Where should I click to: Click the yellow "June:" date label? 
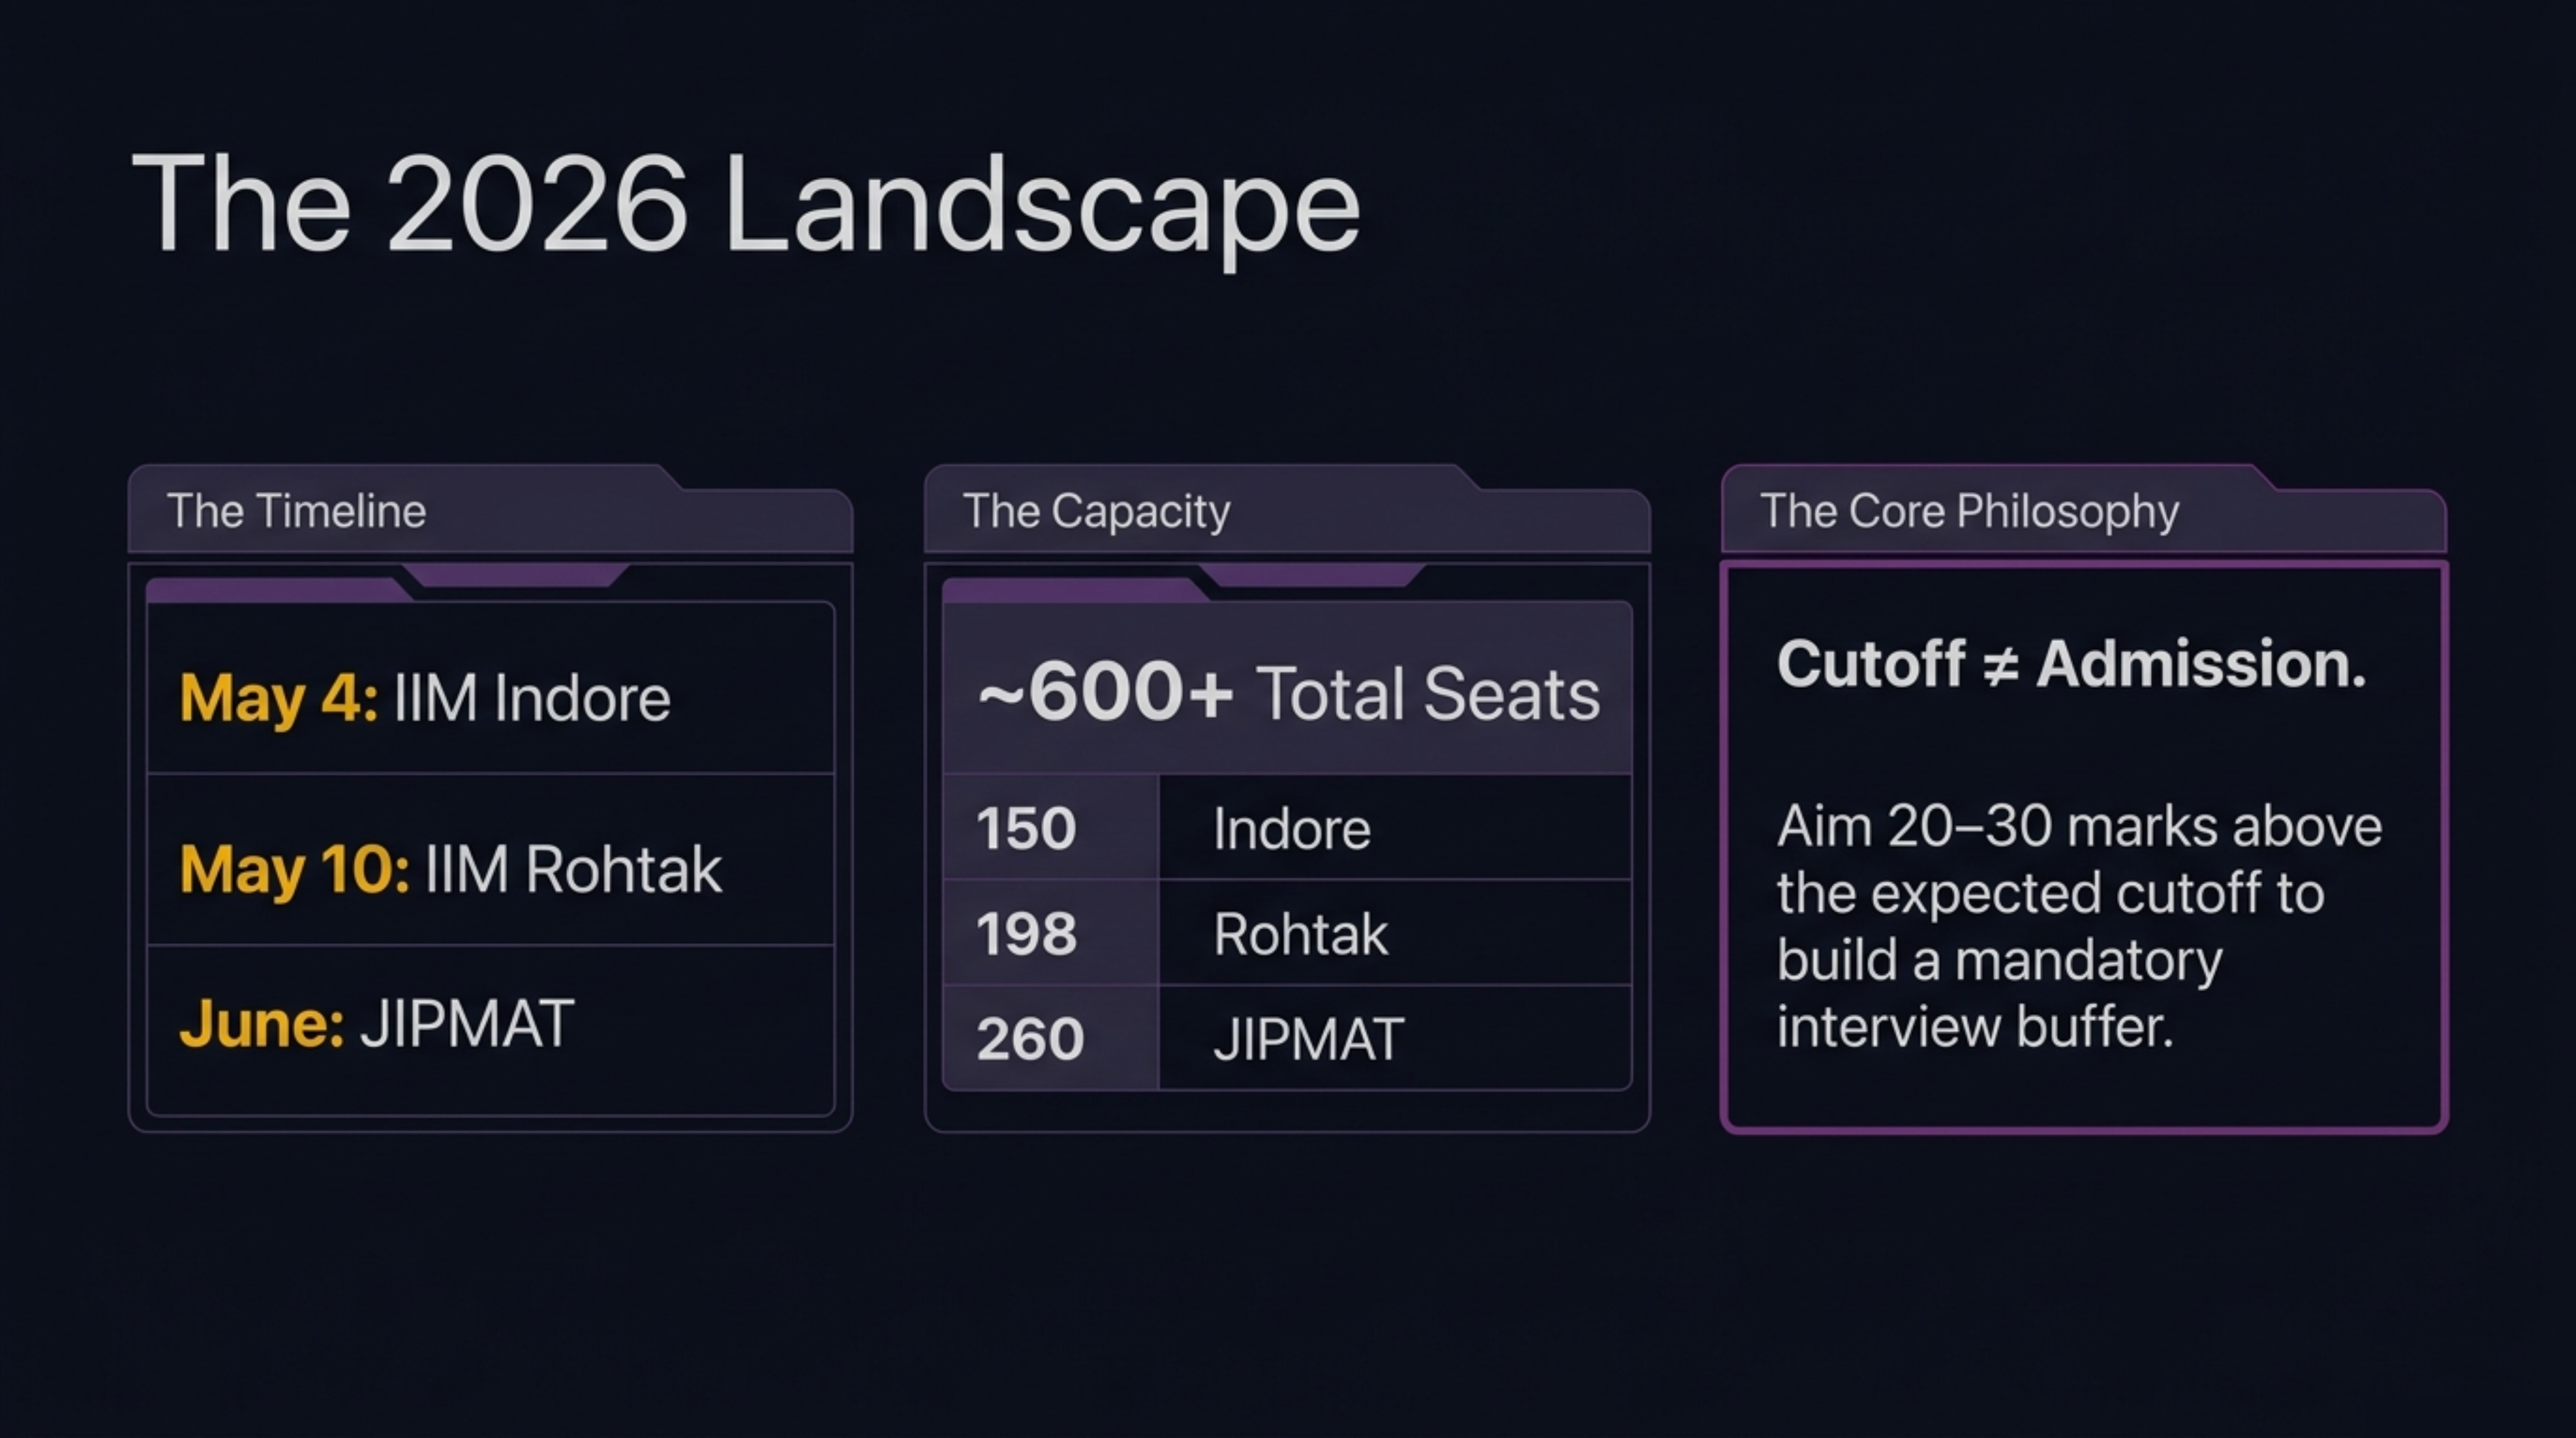coord(262,1023)
